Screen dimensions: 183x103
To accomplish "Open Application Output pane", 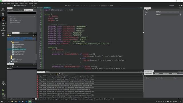I will point(53,99).
